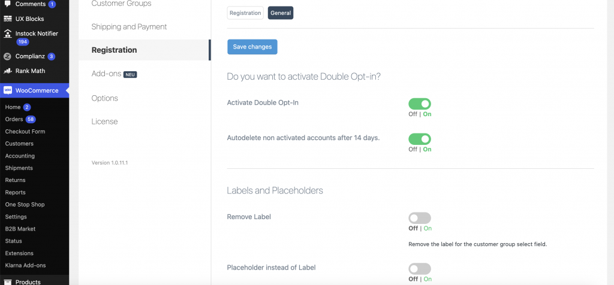Disable autodelete non activated accounts toggle

coord(419,139)
